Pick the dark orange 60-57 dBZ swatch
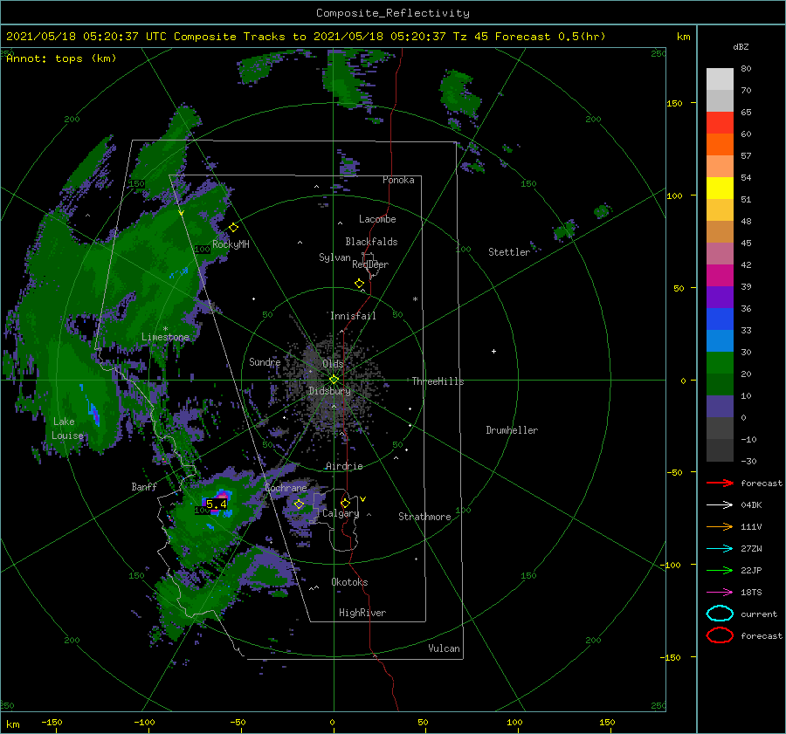This screenshot has width=786, height=734. coord(720,145)
